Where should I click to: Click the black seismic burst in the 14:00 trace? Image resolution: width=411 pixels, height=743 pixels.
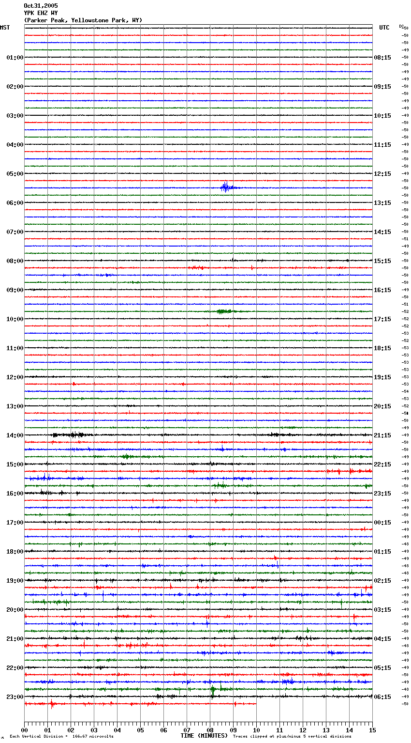[x=72, y=435]
